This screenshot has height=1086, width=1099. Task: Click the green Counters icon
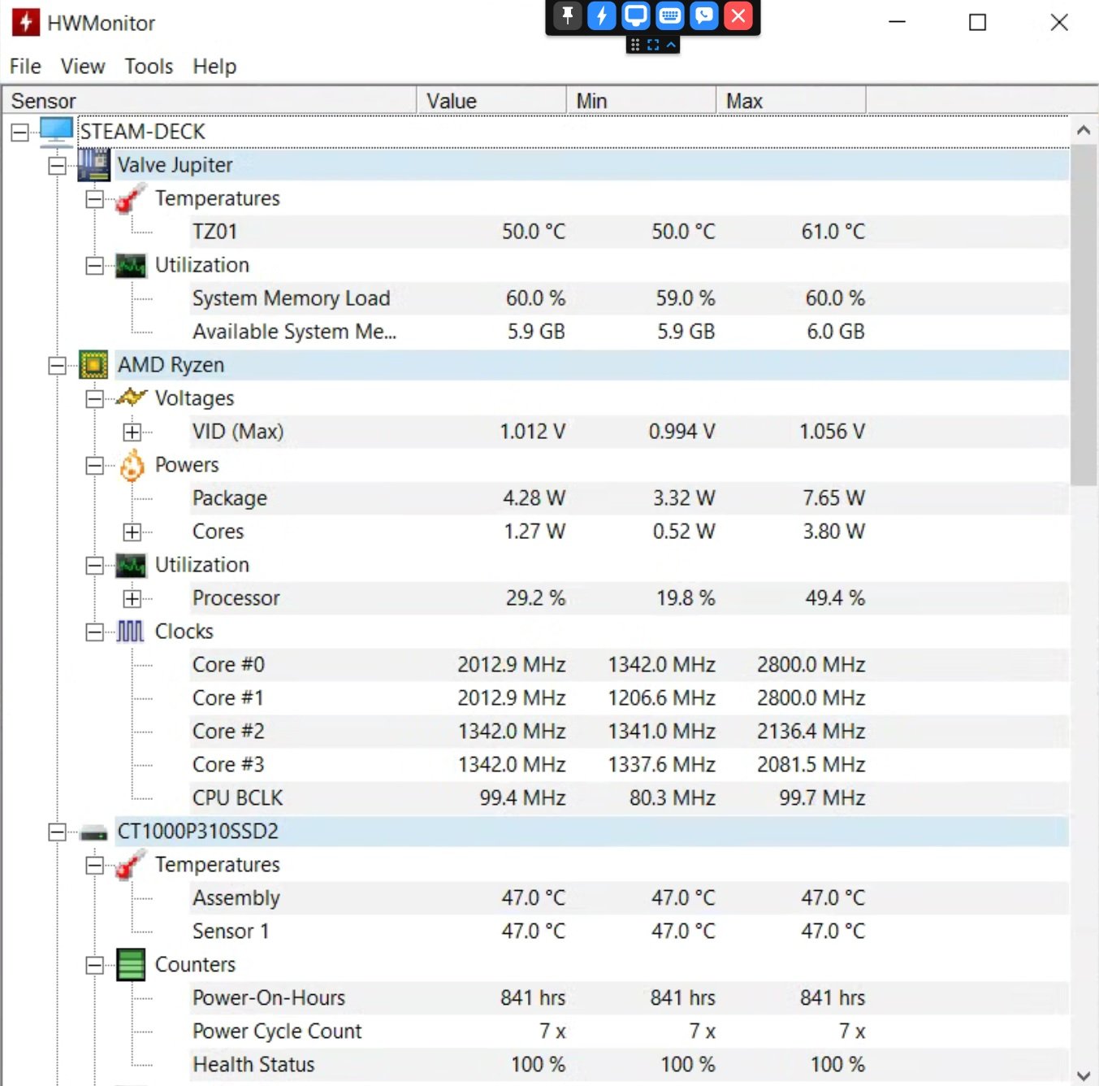pyautogui.click(x=131, y=965)
